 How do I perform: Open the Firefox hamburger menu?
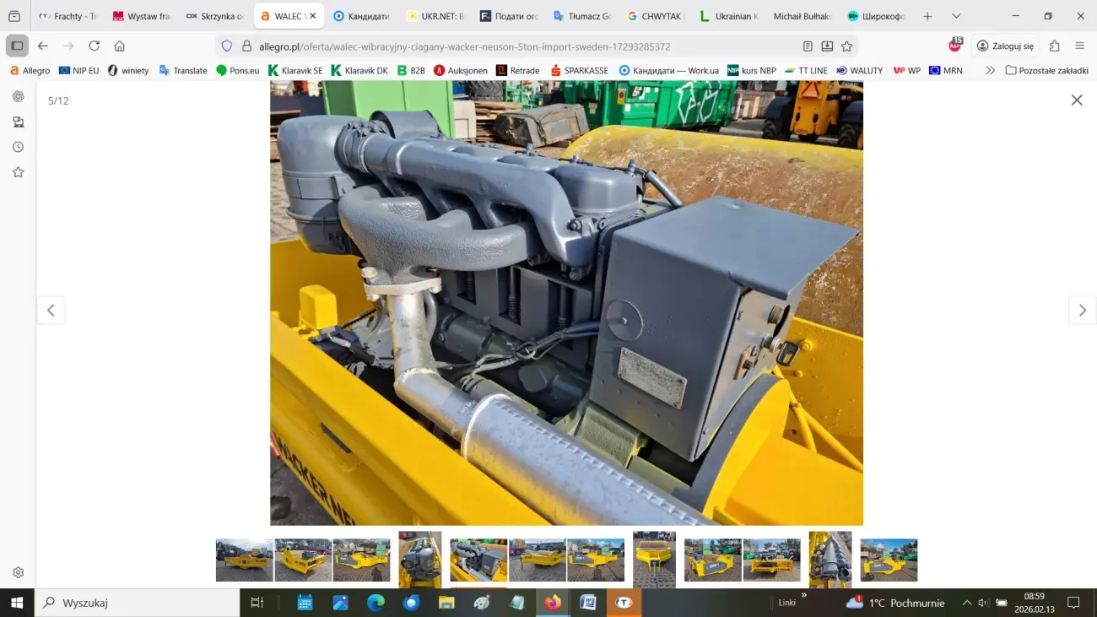(1078, 45)
